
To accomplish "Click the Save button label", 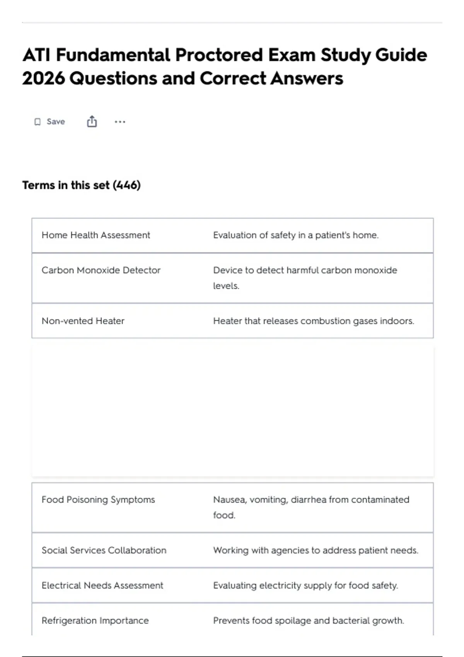I will pos(56,122).
